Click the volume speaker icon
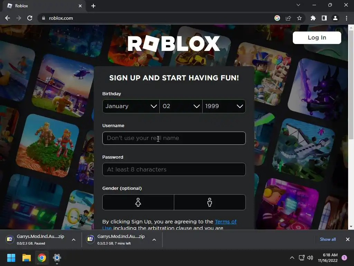354x266 pixels. tap(310, 258)
